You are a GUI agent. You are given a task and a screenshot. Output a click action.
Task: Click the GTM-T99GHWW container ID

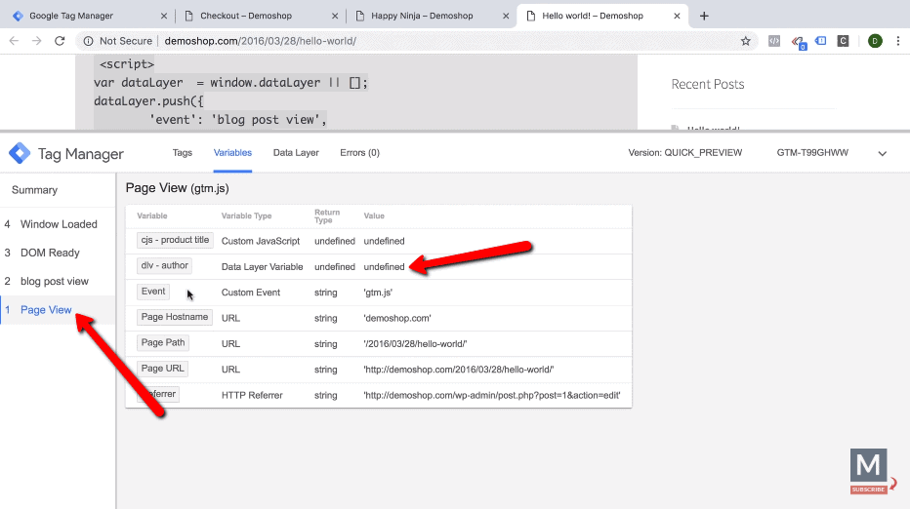(x=812, y=153)
